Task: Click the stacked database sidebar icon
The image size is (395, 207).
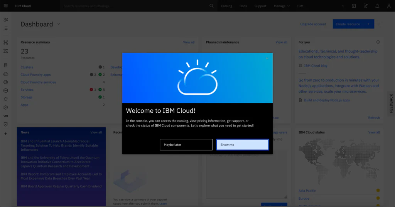Action: 5,65
